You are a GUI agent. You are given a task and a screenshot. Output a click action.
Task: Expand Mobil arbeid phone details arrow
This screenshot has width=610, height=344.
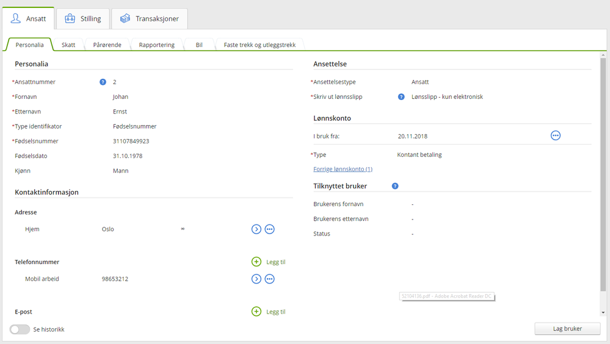(256, 279)
